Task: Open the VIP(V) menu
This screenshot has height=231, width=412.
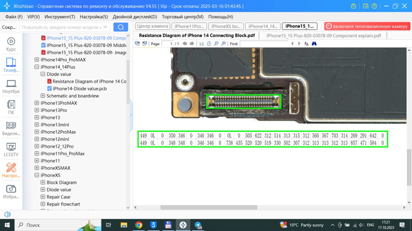Action: pyautogui.click(x=33, y=17)
